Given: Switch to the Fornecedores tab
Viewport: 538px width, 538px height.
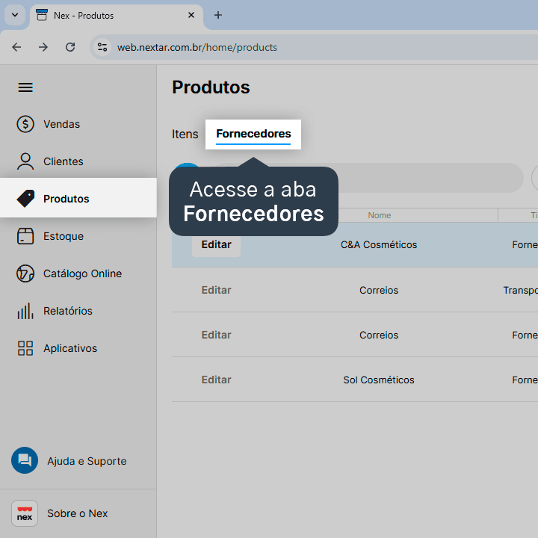Looking at the screenshot, I should [x=253, y=134].
